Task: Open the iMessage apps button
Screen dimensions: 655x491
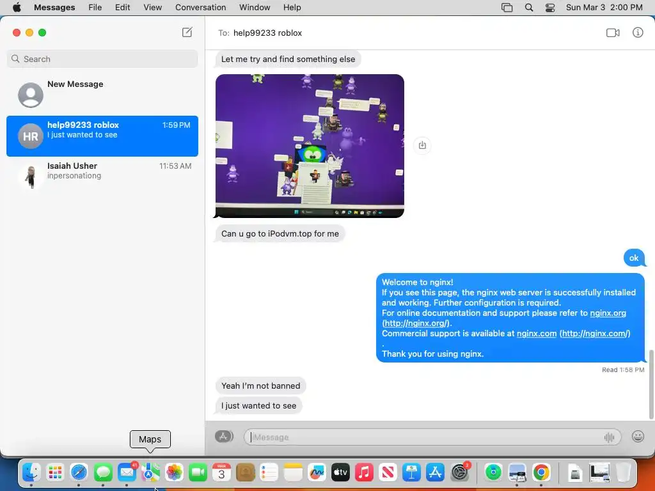Action: (x=224, y=436)
